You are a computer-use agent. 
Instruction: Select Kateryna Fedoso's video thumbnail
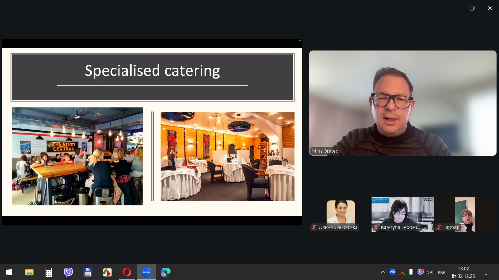tap(402, 214)
